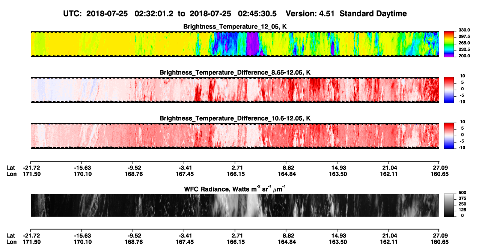Viewport: 488px width, 250px height.
Task: Click the 125 label on the WFC colorbar
Action: coord(463,210)
